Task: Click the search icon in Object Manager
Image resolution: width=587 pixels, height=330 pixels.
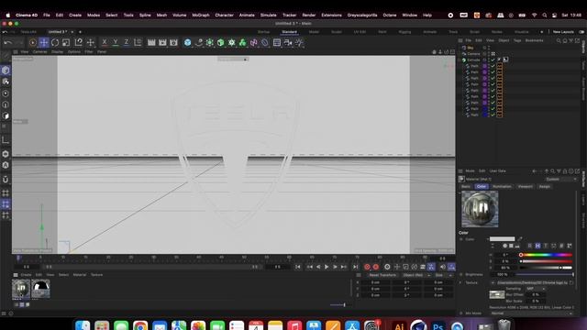Action: click(x=559, y=40)
